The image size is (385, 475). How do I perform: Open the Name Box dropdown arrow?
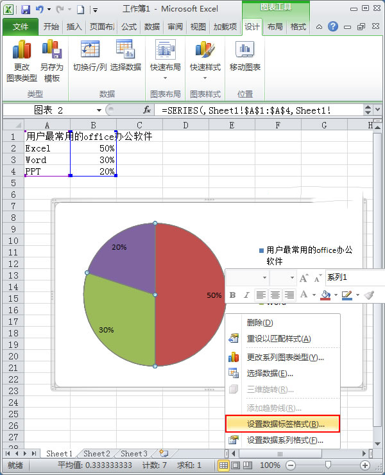pos(99,110)
